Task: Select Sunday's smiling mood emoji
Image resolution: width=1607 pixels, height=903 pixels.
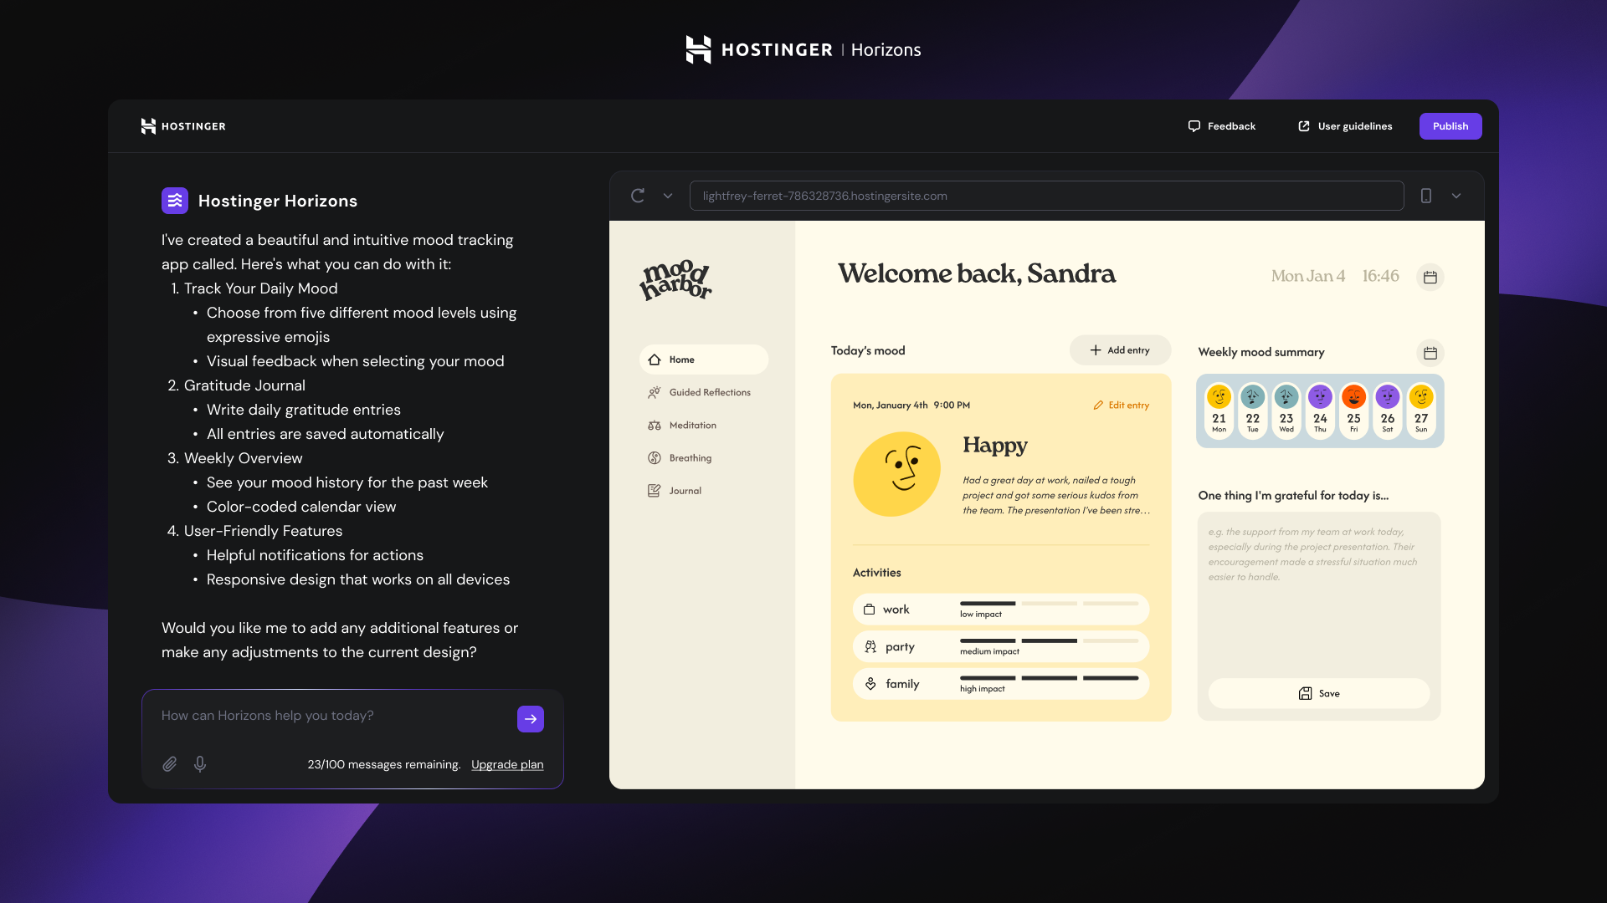Action: [x=1421, y=397]
